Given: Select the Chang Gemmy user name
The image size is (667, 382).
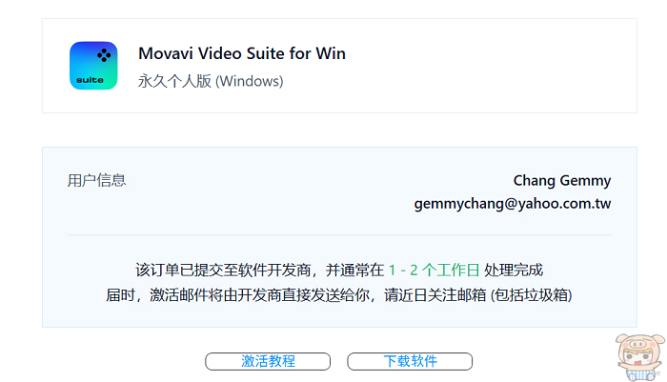Looking at the screenshot, I should coord(562,180).
